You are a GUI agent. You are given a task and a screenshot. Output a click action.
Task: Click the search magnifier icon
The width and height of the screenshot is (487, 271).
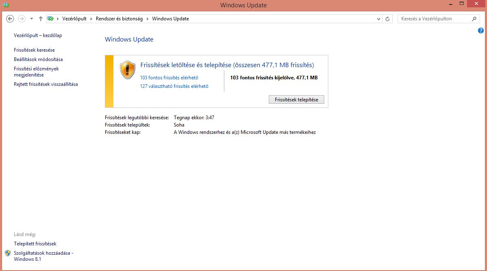[474, 19]
